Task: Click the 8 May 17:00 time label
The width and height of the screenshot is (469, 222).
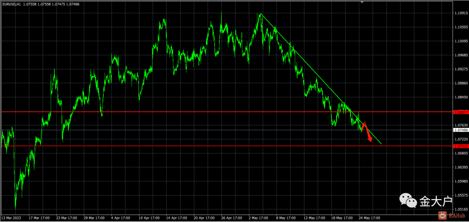Action: [286, 218]
